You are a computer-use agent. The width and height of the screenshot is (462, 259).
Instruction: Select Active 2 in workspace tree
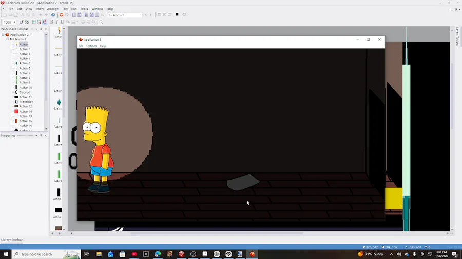[25, 49]
